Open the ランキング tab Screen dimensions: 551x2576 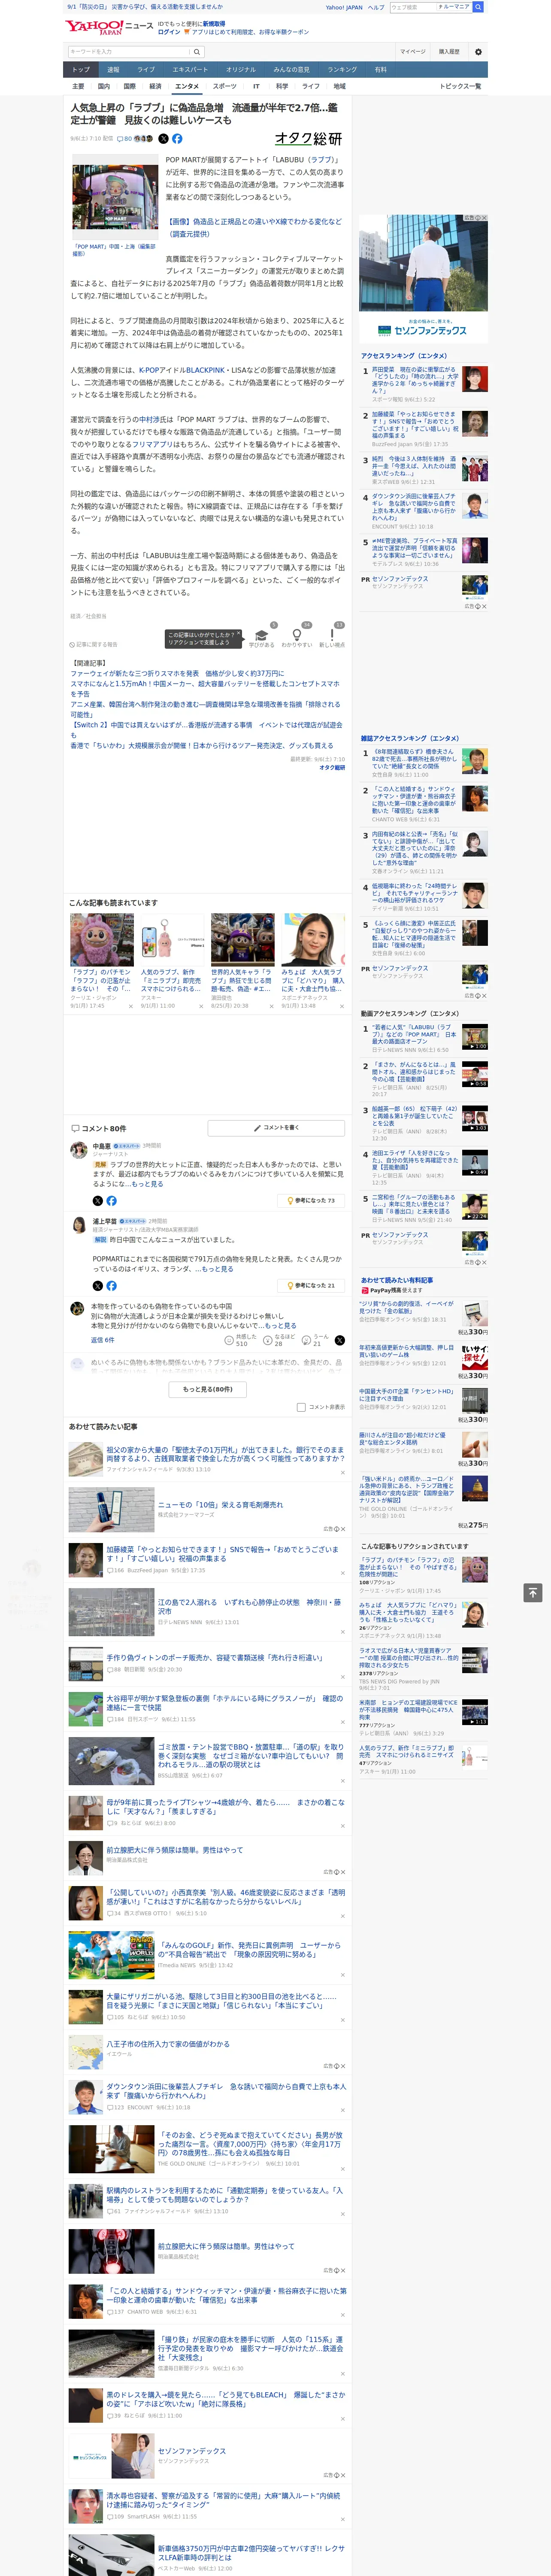[342, 70]
